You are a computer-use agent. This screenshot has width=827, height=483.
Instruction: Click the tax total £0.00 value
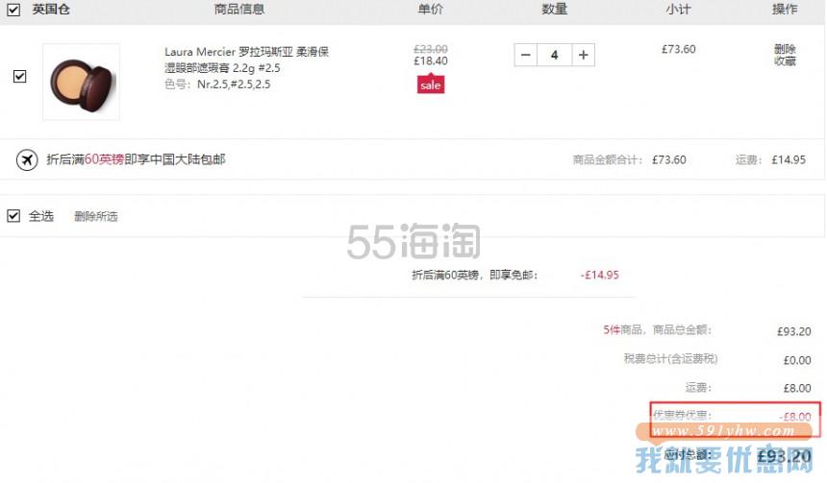(x=797, y=360)
